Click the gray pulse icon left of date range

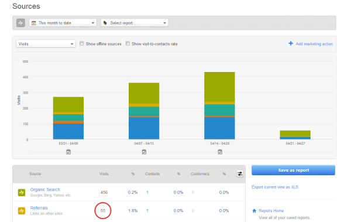[x=20, y=23]
